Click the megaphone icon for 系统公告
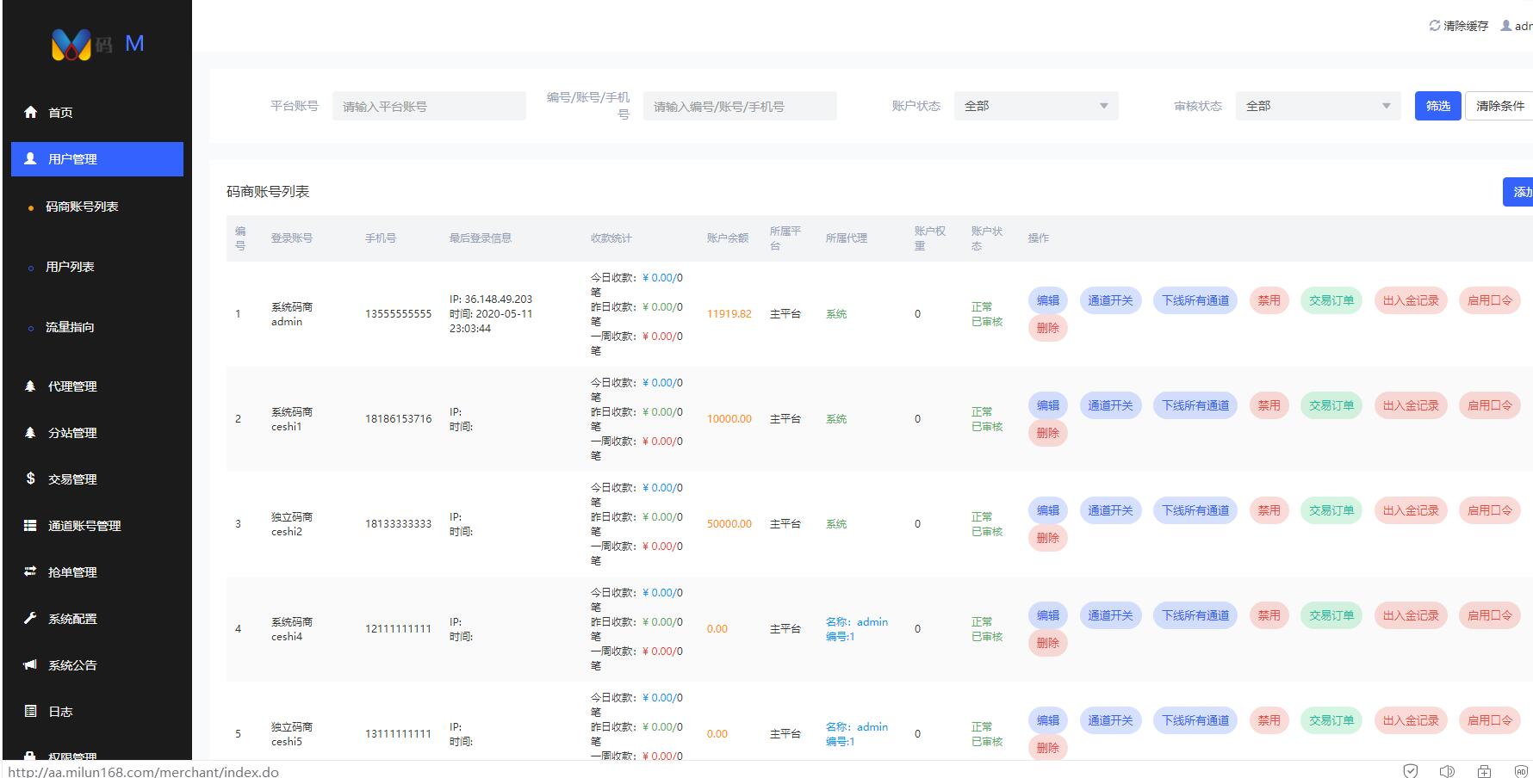This screenshot has width=1533, height=778. point(31,664)
